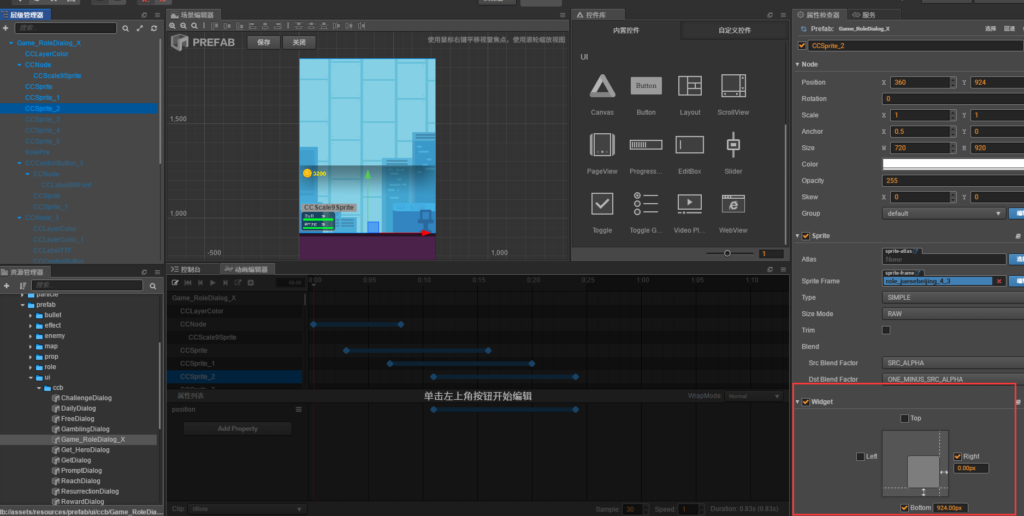
Task: Click the search icon in hierarchy panel
Action: [126, 28]
